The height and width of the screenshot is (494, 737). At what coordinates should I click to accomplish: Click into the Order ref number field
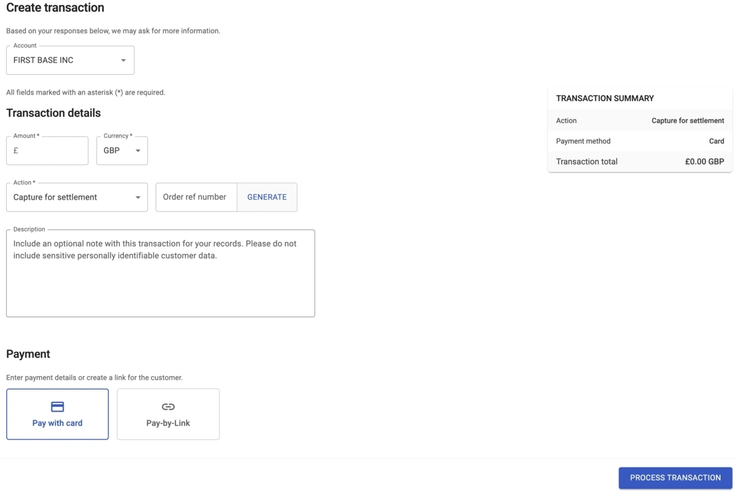[x=196, y=197]
